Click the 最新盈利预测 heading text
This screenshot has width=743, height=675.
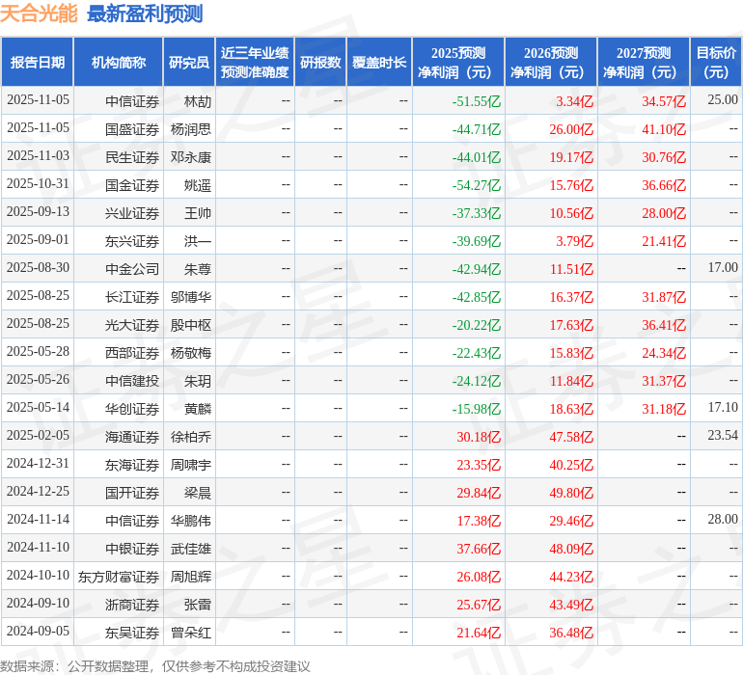point(145,13)
